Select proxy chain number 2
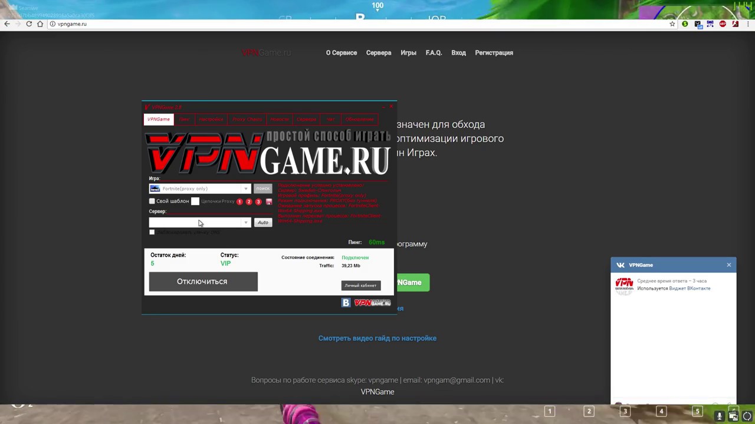Viewport: 755px width, 424px height. pyautogui.click(x=249, y=201)
